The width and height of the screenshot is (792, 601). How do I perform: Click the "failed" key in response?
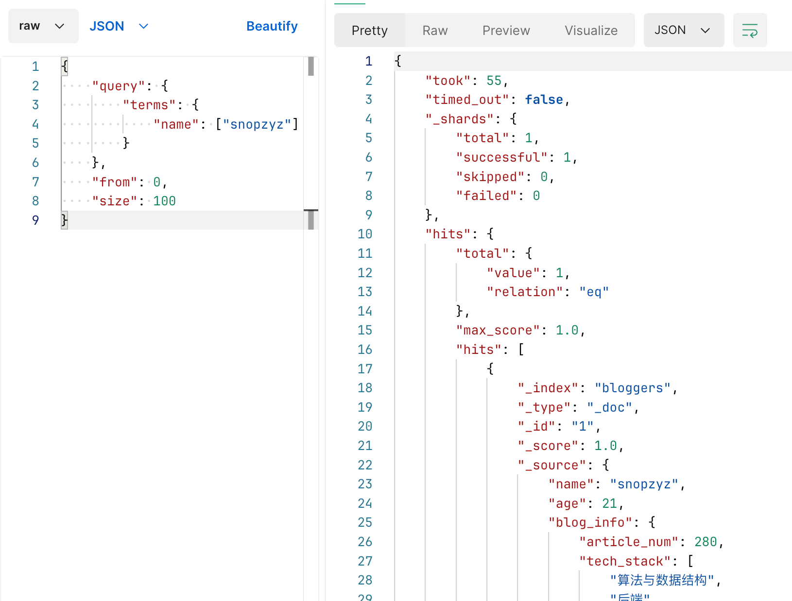(486, 196)
